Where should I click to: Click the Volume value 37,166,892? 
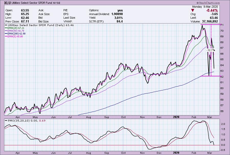pos(210,21)
